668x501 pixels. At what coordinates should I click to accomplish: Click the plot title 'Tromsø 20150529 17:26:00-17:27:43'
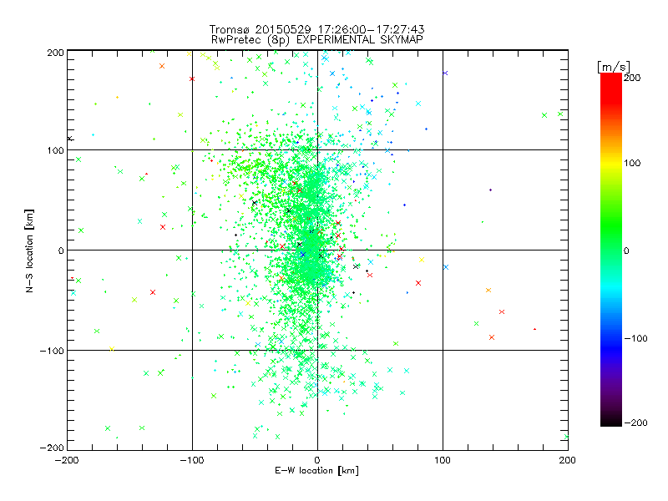pyautogui.click(x=316, y=29)
